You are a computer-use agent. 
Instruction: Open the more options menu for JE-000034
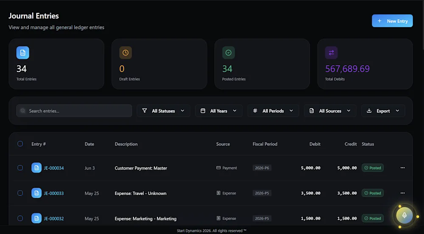coord(403,168)
